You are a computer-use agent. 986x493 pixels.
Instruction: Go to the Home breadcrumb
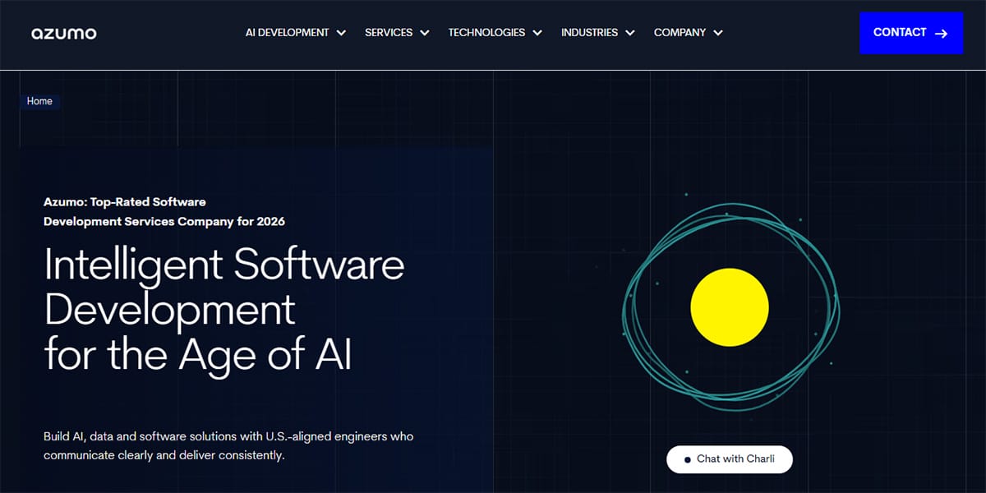[x=39, y=101]
